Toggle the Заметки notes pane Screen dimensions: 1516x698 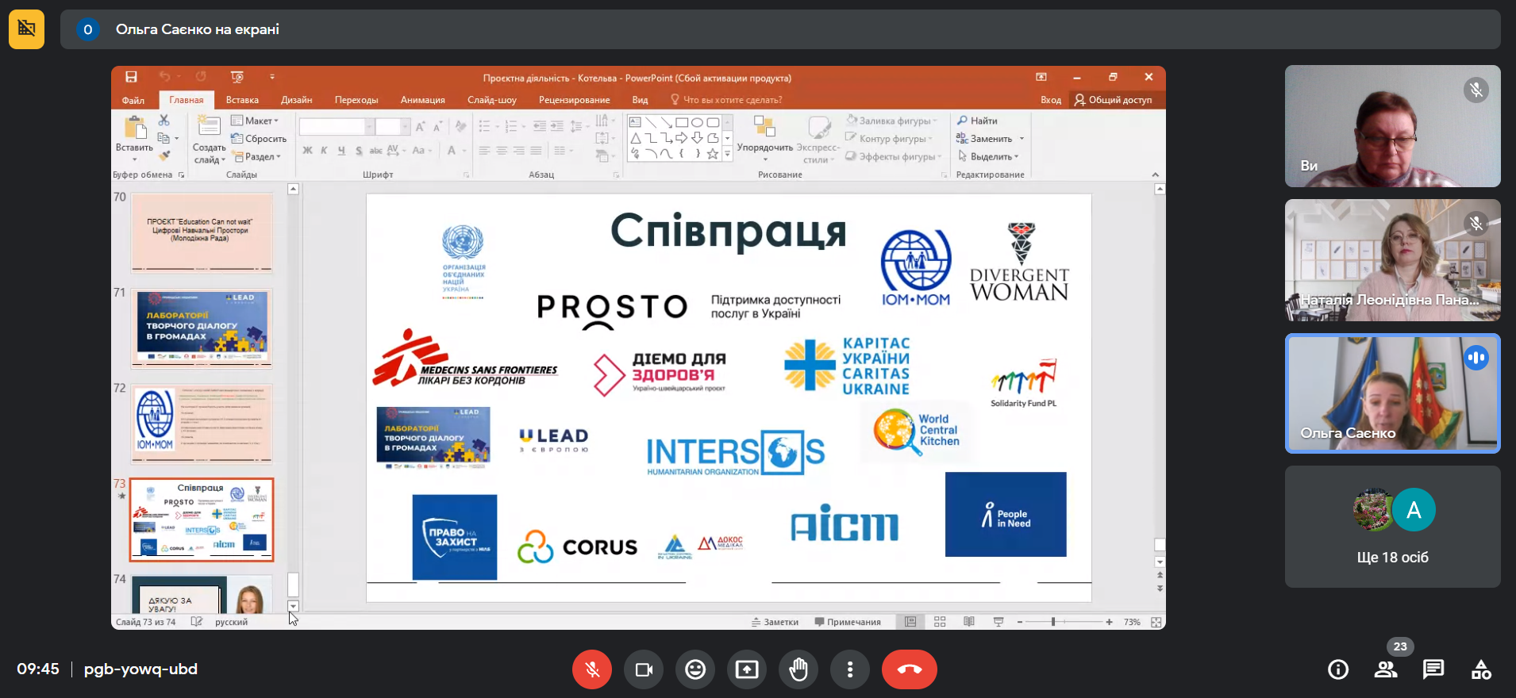click(775, 622)
